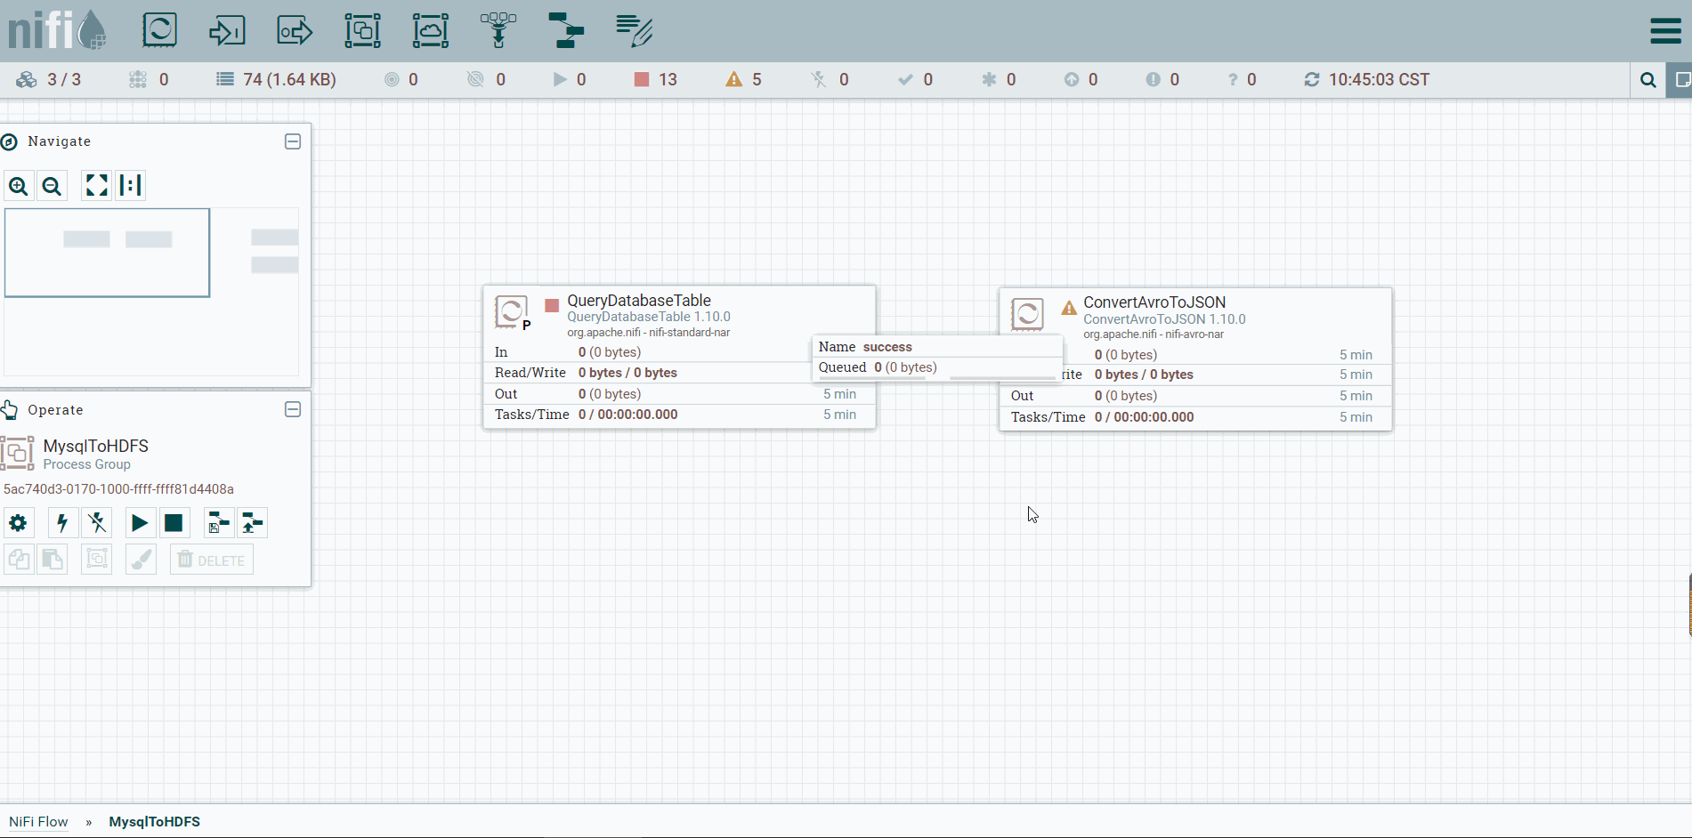
Task: Select the Process Group toolbar icon
Action: click(x=362, y=30)
